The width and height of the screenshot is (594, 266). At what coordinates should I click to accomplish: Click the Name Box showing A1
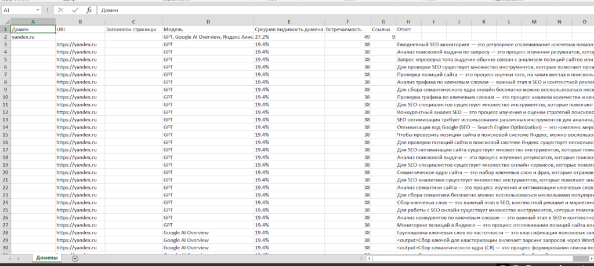(17, 10)
